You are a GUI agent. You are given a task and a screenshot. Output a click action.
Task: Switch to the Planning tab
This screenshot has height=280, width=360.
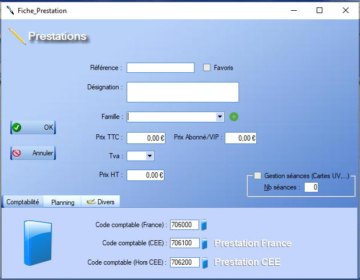coord(63,202)
